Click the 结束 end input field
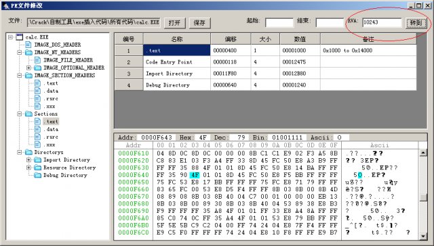The image size is (434, 246). pos(330,22)
